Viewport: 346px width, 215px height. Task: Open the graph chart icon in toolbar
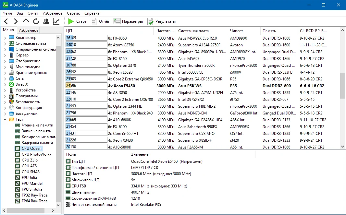(x=56, y=21)
